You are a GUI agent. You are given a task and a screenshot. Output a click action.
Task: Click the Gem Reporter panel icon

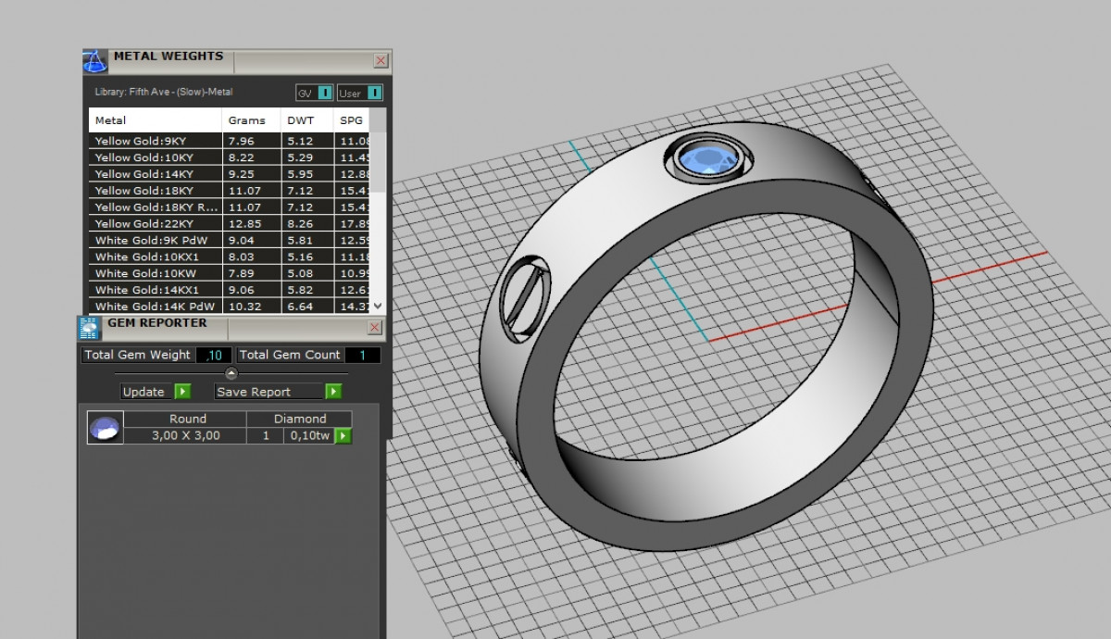pos(90,328)
